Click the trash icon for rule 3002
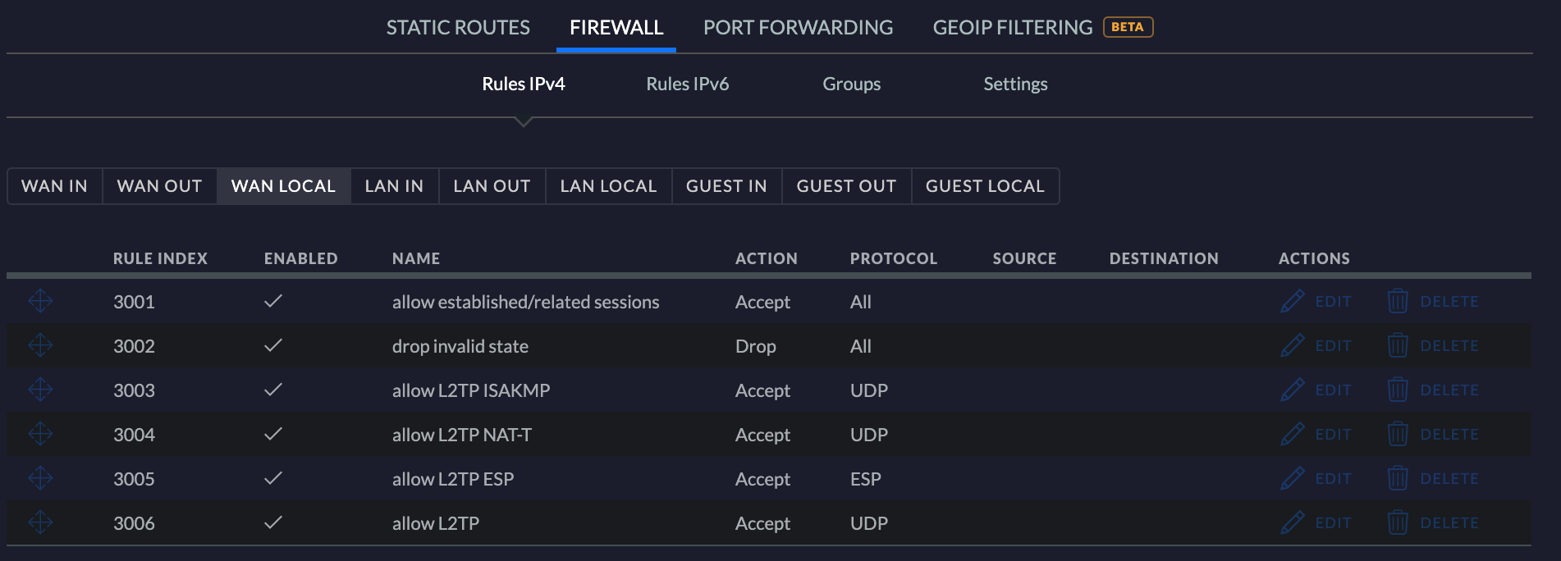The image size is (1561, 561). click(1397, 346)
